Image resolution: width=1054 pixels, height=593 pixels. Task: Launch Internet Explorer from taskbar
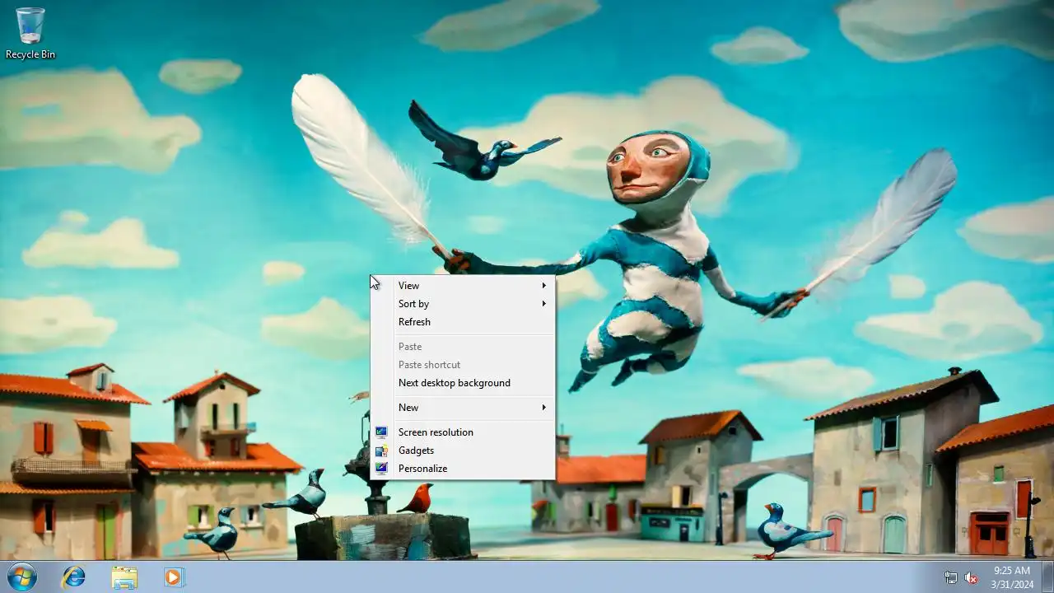(x=74, y=577)
